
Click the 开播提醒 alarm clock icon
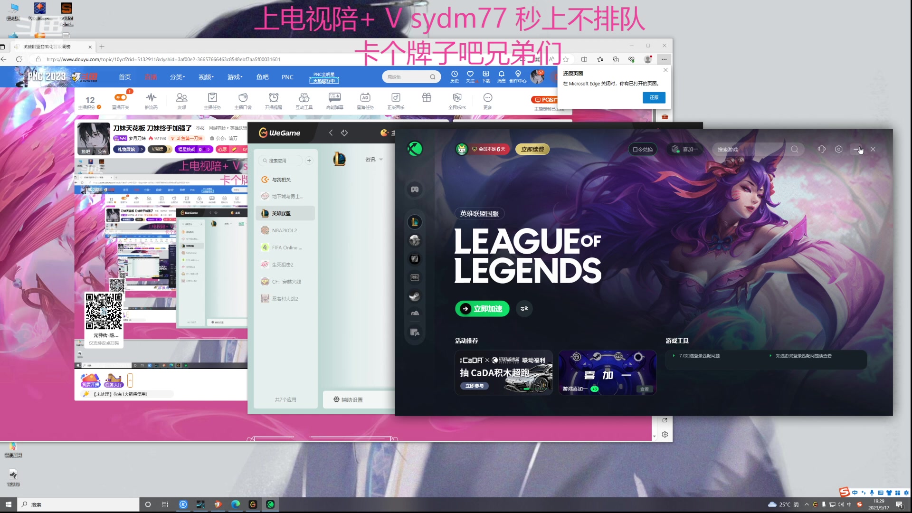point(274,97)
